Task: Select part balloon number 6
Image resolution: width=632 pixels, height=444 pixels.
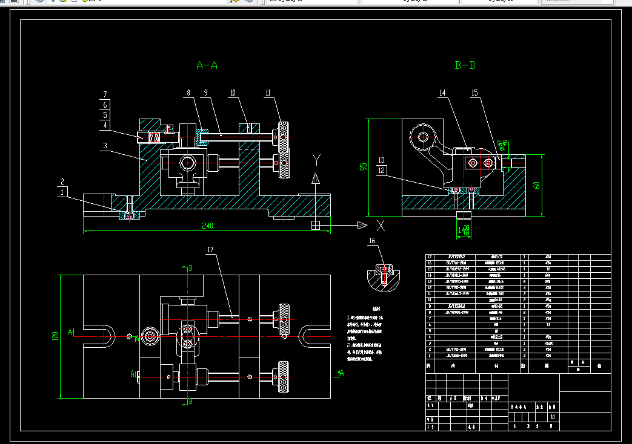Action: pos(105,105)
